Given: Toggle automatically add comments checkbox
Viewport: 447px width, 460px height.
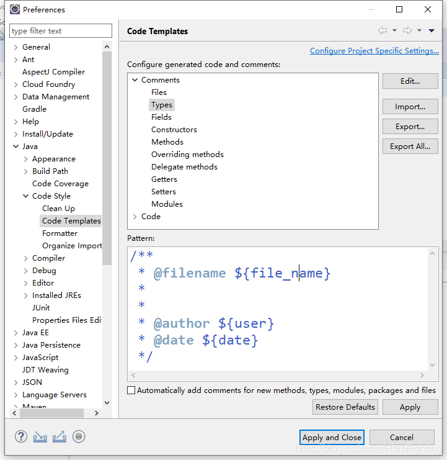Looking at the screenshot, I should pyautogui.click(x=131, y=390).
